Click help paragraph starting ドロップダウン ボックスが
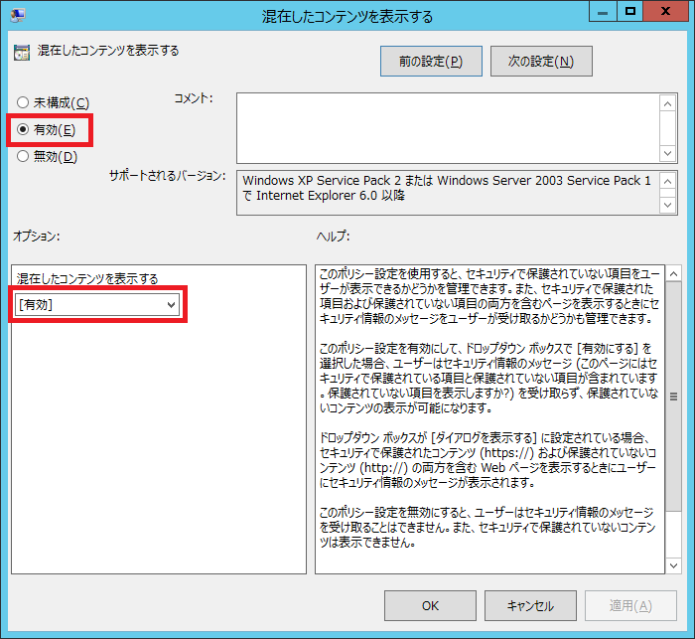 pyautogui.click(x=487, y=460)
